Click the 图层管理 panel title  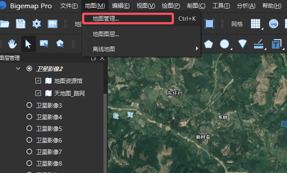click(x=10, y=58)
